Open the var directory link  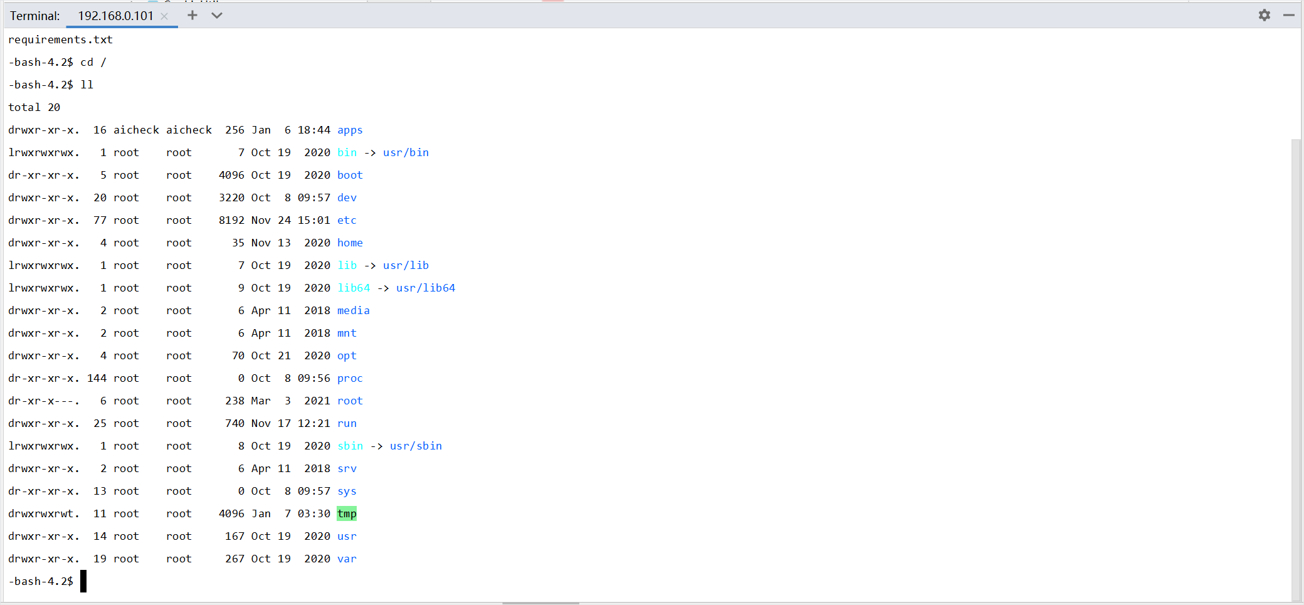point(346,559)
